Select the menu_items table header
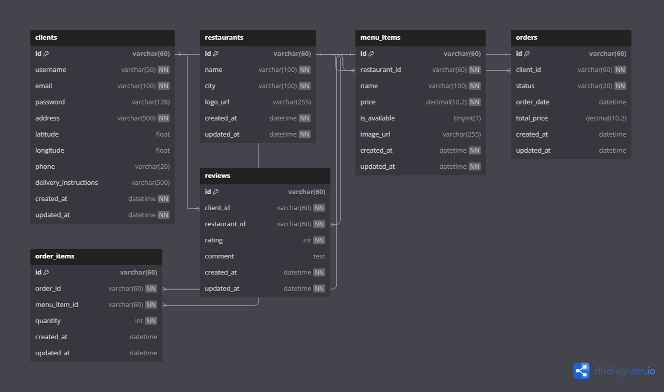664x392 pixels. pos(421,38)
